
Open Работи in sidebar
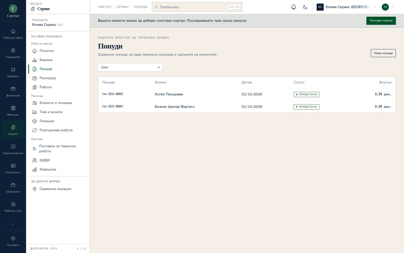(58, 87)
